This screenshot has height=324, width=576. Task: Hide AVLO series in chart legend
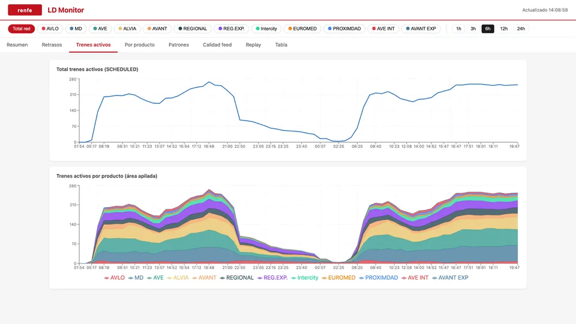pos(114,278)
